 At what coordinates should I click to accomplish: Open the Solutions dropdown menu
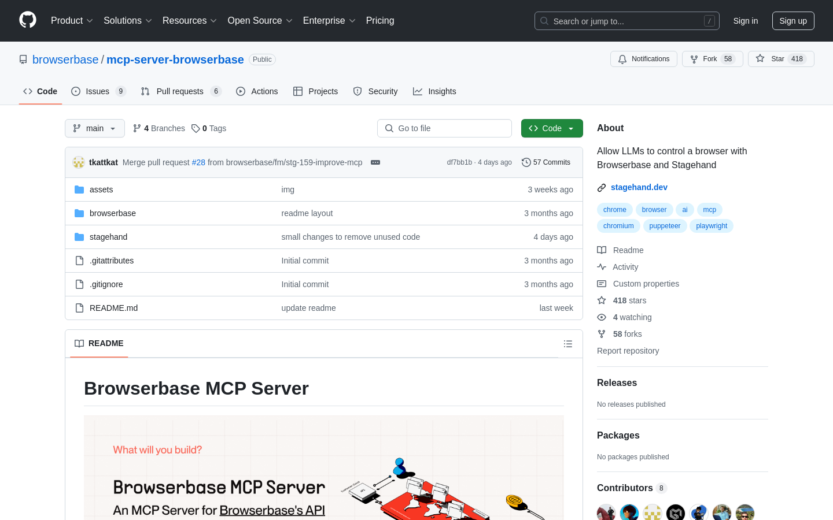tap(128, 21)
